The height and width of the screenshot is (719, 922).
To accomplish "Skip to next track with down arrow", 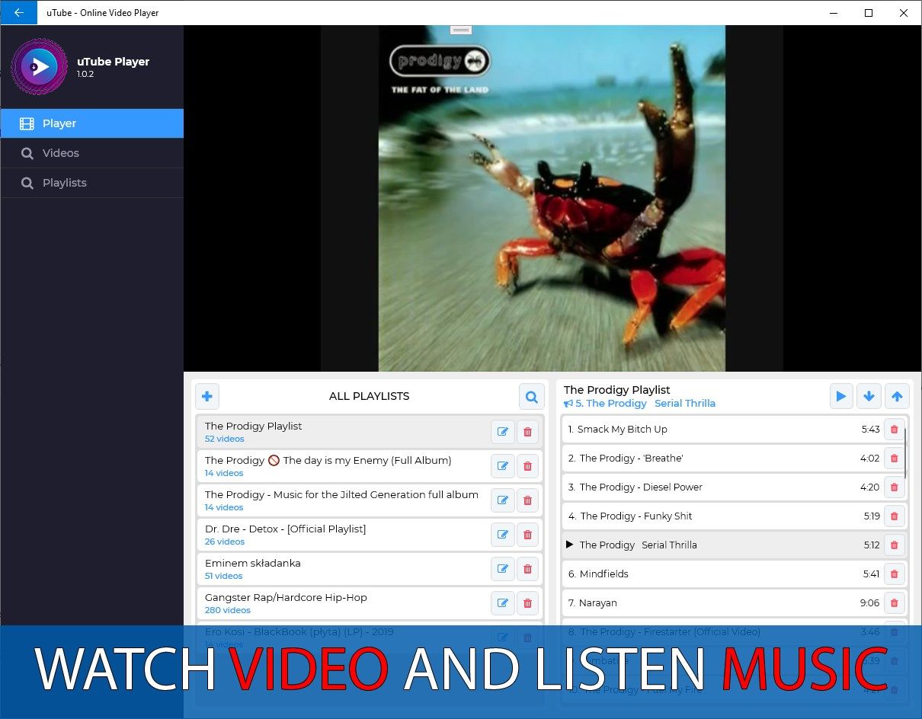I will point(869,396).
